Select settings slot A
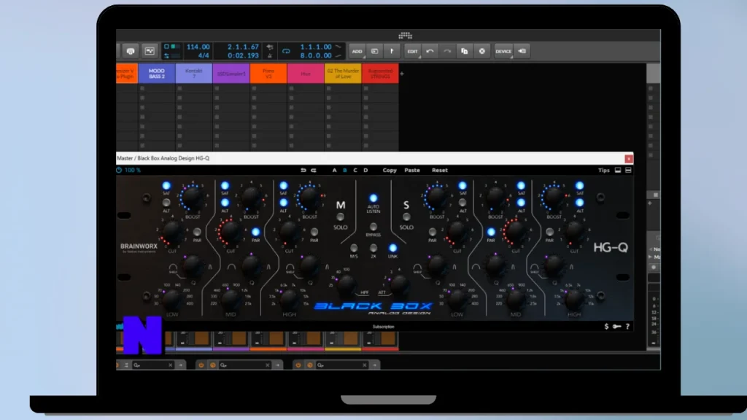The image size is (747, 420). coord(334,170)
